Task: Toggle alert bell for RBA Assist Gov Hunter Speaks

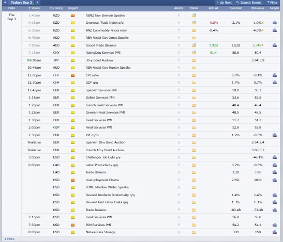Action: [178, 68]
